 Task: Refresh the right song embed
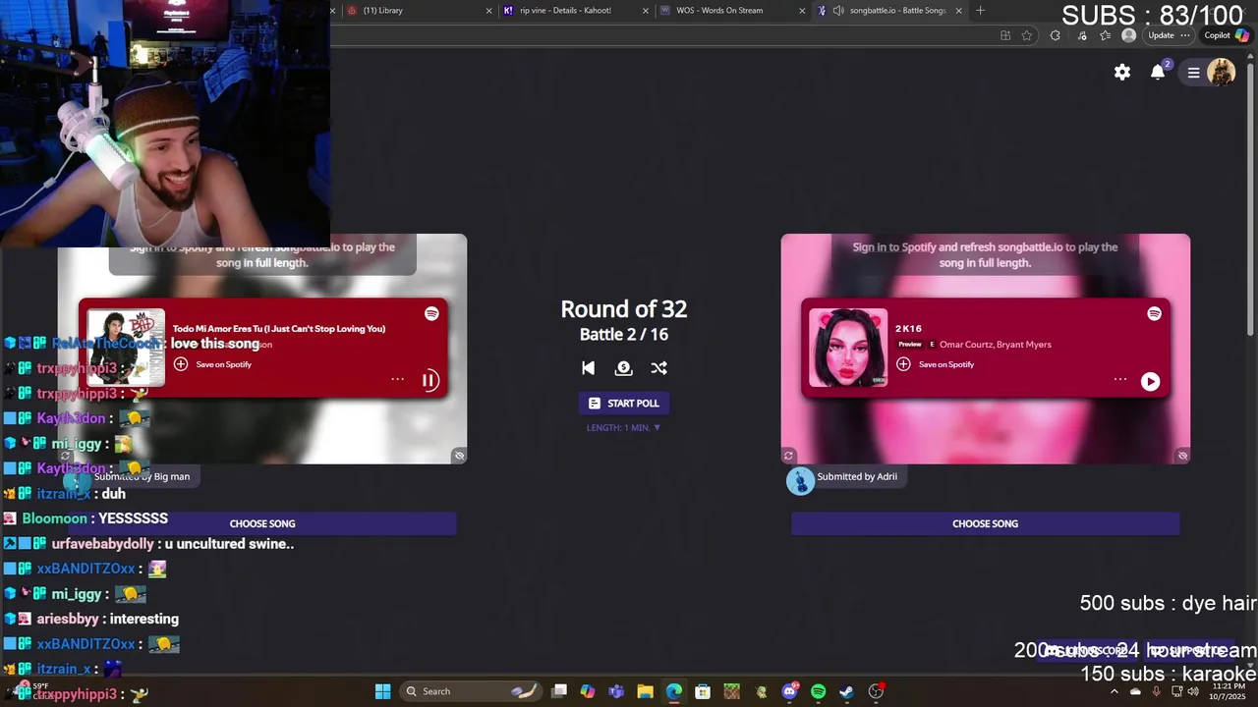tap(788, 456)
